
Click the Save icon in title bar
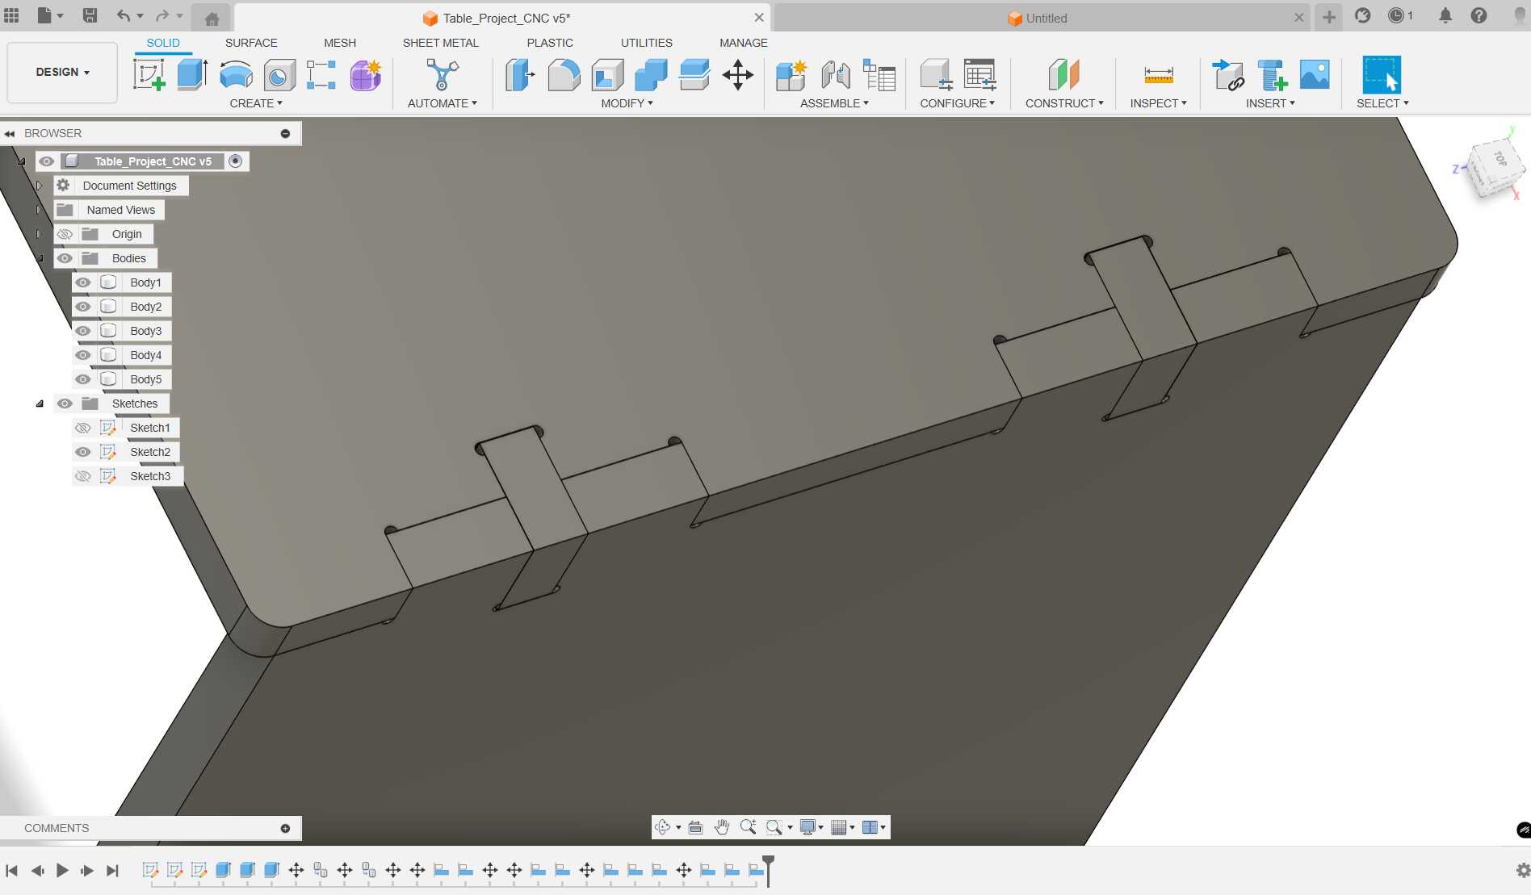[90, 15]
